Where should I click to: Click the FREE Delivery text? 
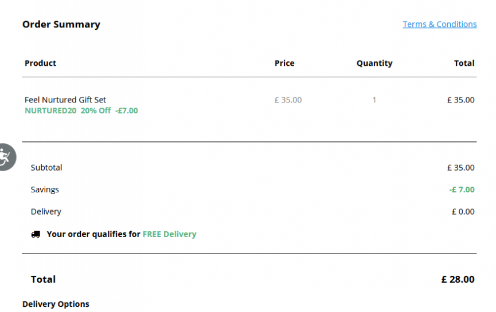[170, 234]
